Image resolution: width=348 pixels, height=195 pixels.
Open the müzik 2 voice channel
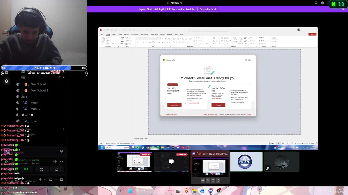pyautogui.click(x=32, y=109)
